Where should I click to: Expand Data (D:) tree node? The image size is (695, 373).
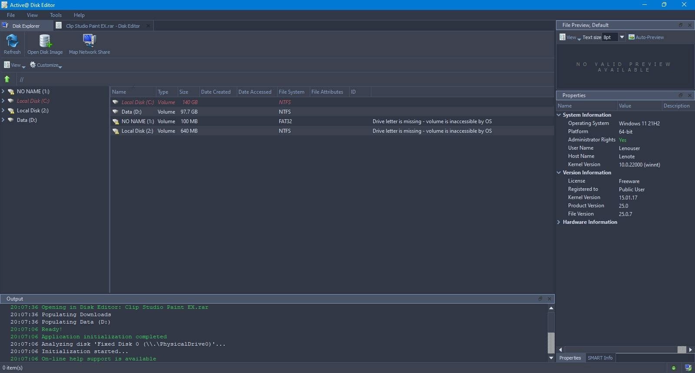[x=3, y=120]
